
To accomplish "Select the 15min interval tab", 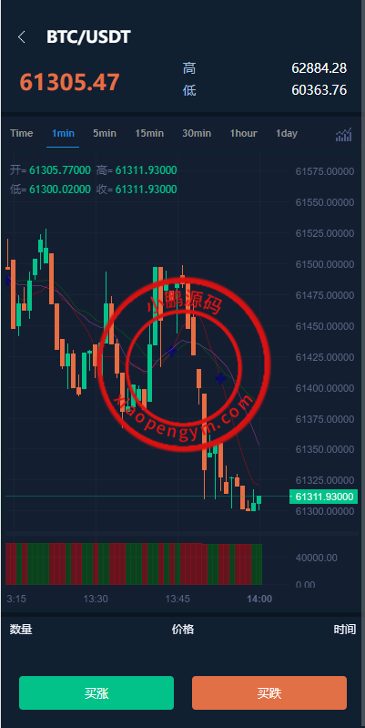I will [x=149, y=133].
